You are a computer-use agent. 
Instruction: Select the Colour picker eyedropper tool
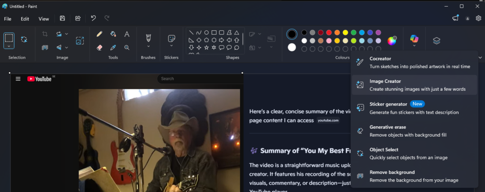click(x=113, y=47)
